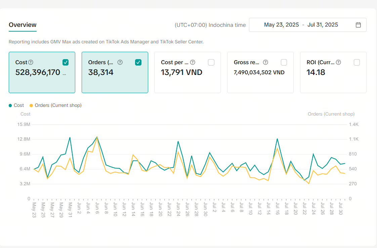Click the Jul 31, 2025 end date
This screenshot has width=377, height=248.
(x=323, y=25)
